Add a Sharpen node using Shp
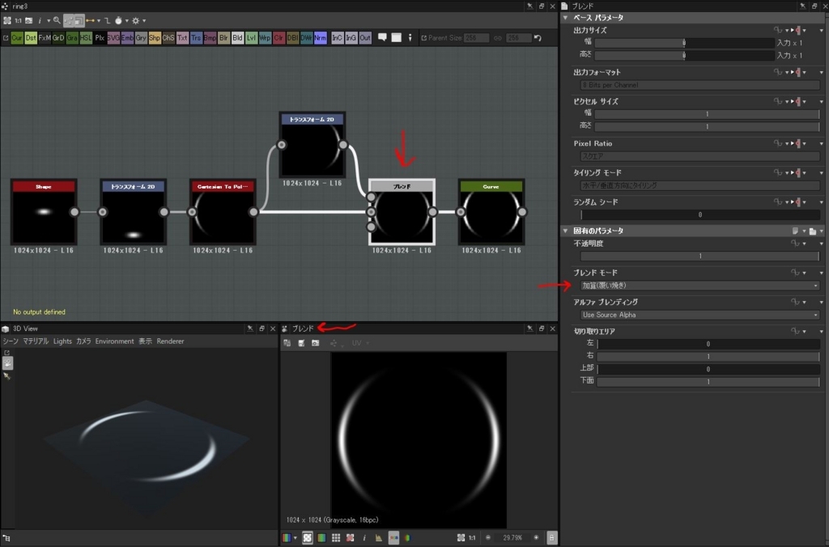Viewport: 829px width, 547px height. click(x=155, y=38)
